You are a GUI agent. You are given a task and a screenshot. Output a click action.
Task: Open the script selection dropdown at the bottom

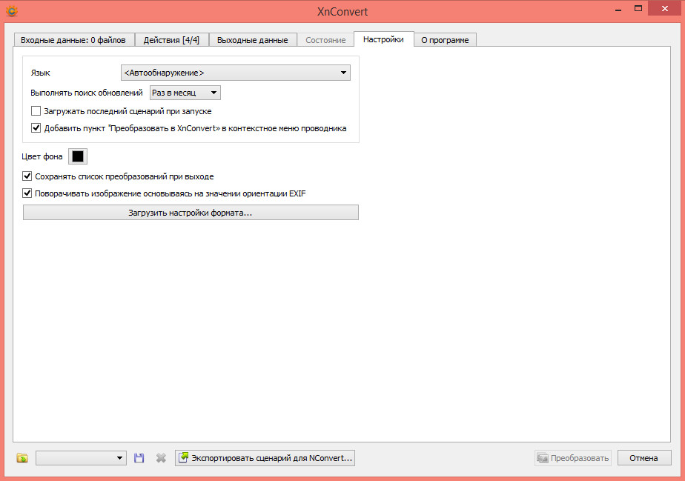click(82, 458)
